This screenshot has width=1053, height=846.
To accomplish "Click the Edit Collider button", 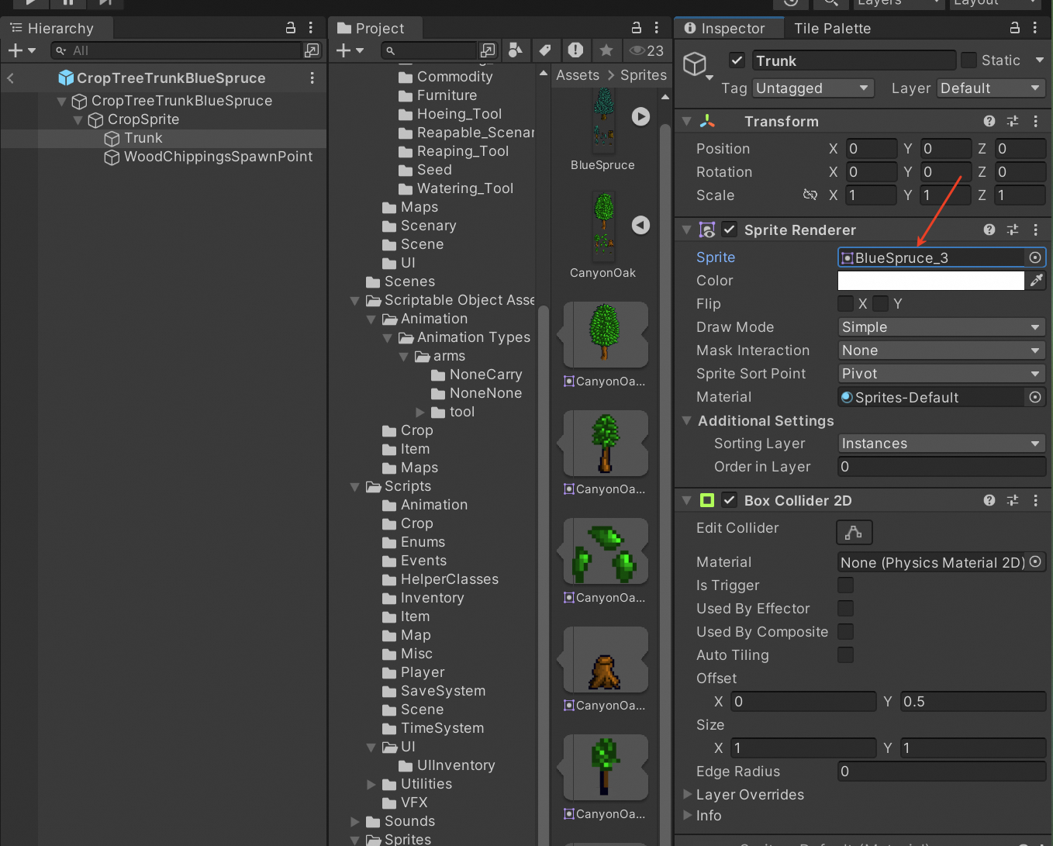I will coord(854,532).
